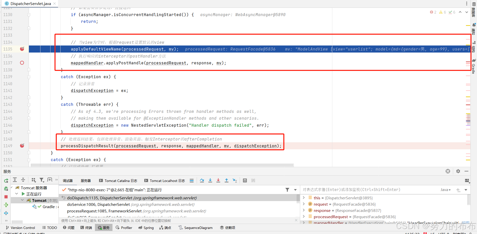
Task: Click the add watch plus icon
Action: pos(458,190)
